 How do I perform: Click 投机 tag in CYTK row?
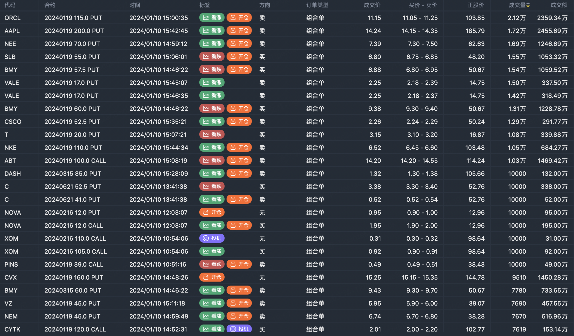239,329
